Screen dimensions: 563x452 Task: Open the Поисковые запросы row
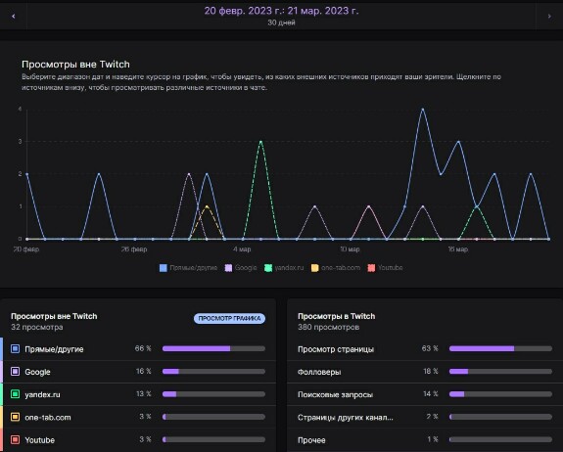coord(425,394)
